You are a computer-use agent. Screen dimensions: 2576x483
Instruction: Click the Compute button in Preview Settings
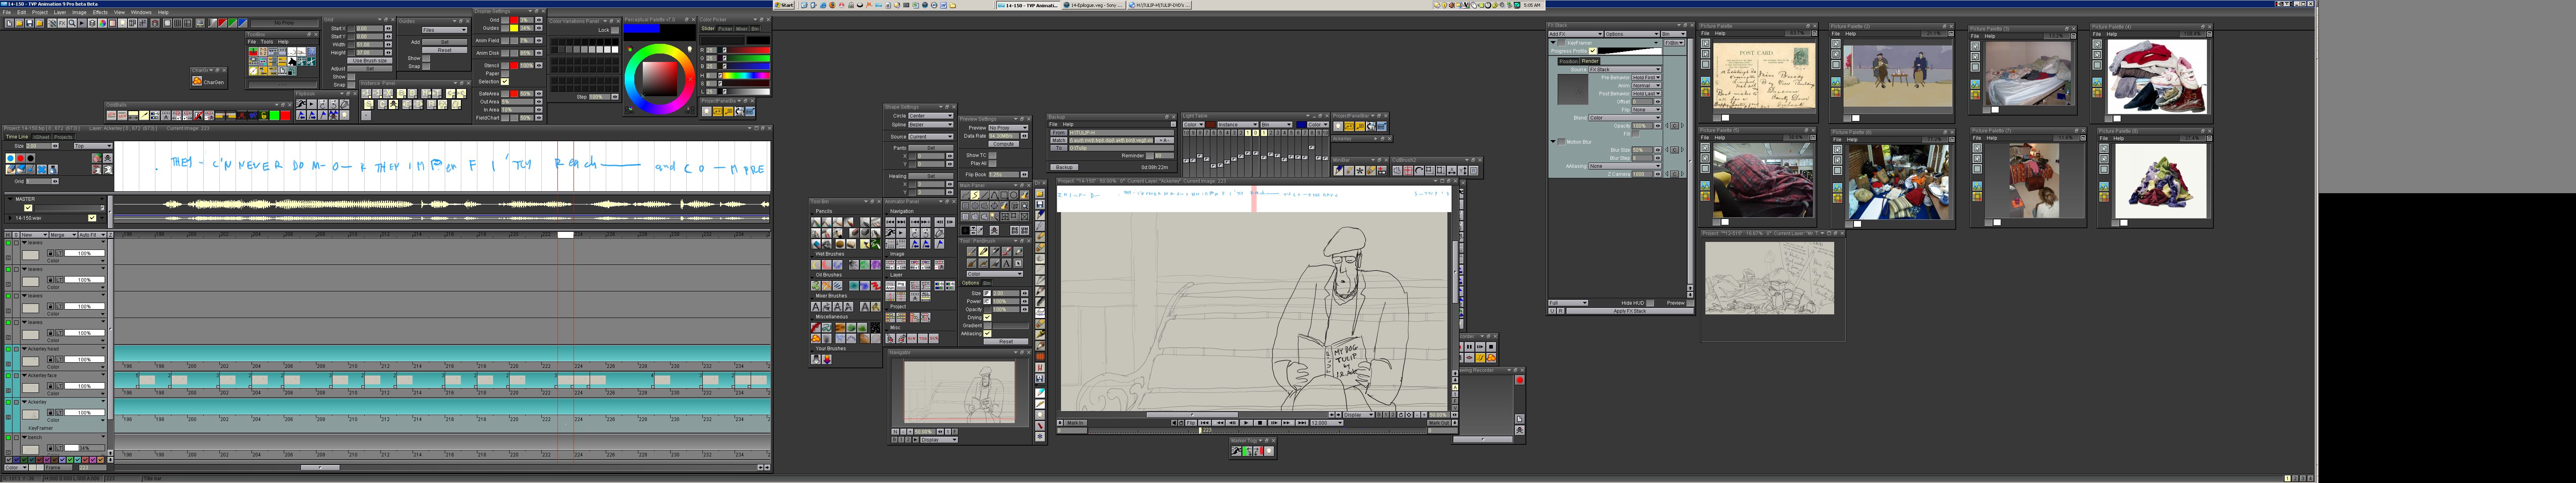(1004, 144)
